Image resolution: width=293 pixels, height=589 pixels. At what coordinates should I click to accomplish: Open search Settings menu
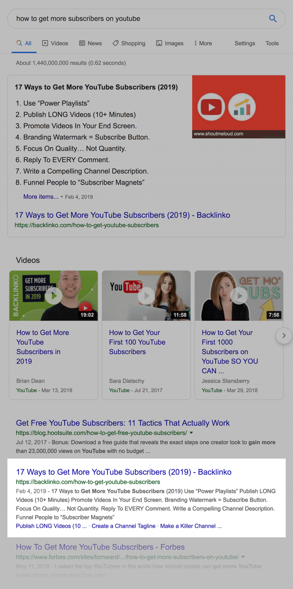(x=244, y=43)
